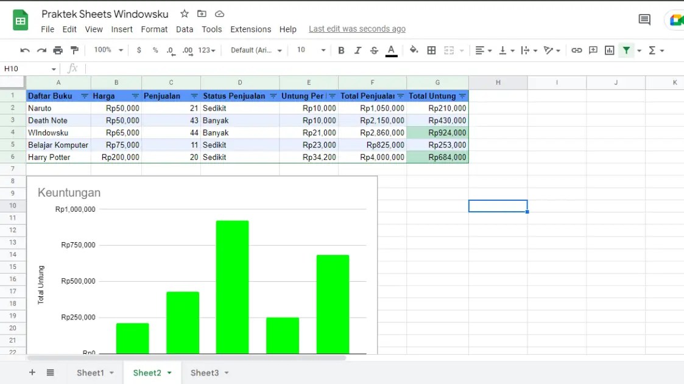
Task: Open more number formats 123 dropdown
Action: (x=206, y=51)
